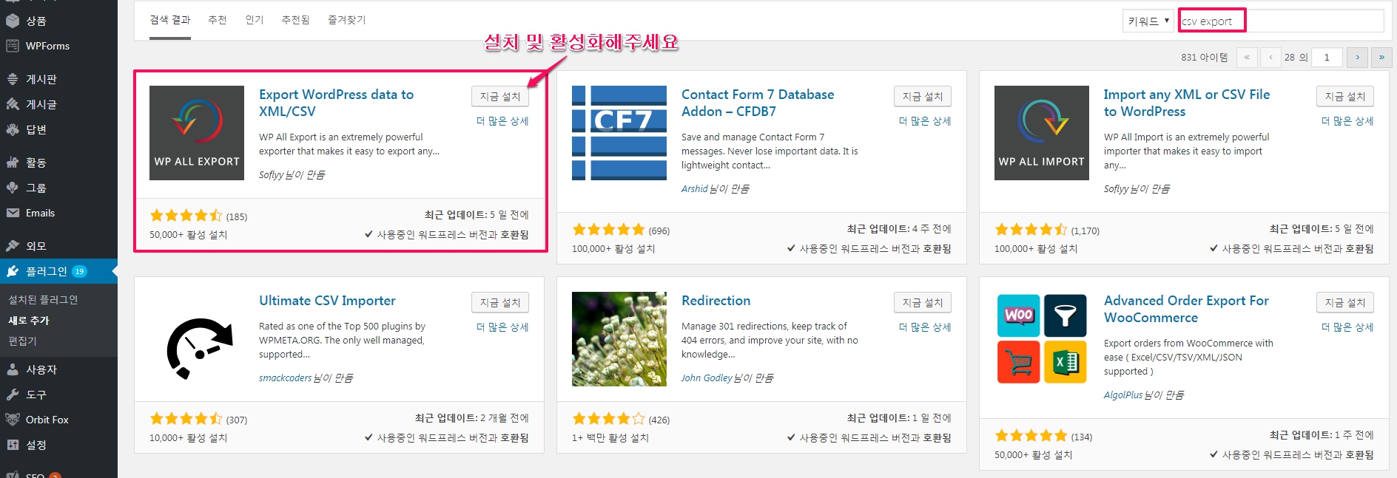
Task: Click the CF7 Database Addon plugin icon
Action: 619,133
